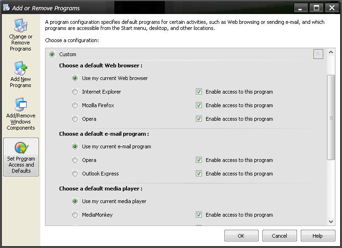342x248 pixels.
Task: Uncheck Enable access for Internet Explorer
Action: (x=199, y=92)
